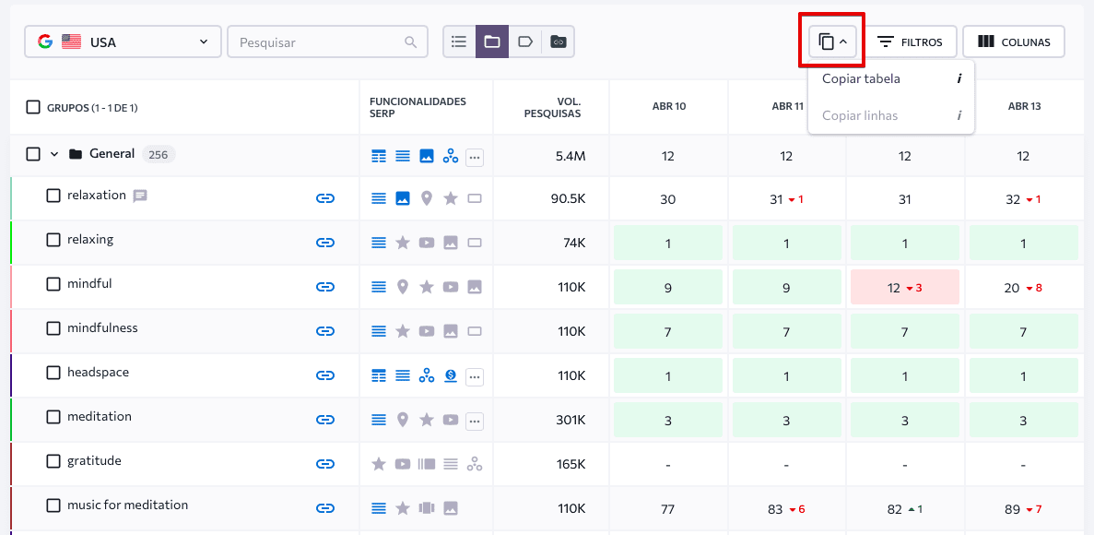Click the 256 keyword count badge

pos(159,154)
